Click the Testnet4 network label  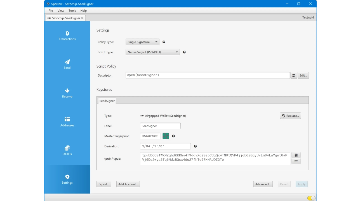[x=308, y=18]
